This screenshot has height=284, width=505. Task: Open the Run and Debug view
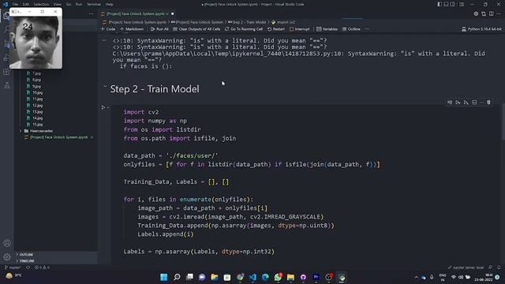6,58
